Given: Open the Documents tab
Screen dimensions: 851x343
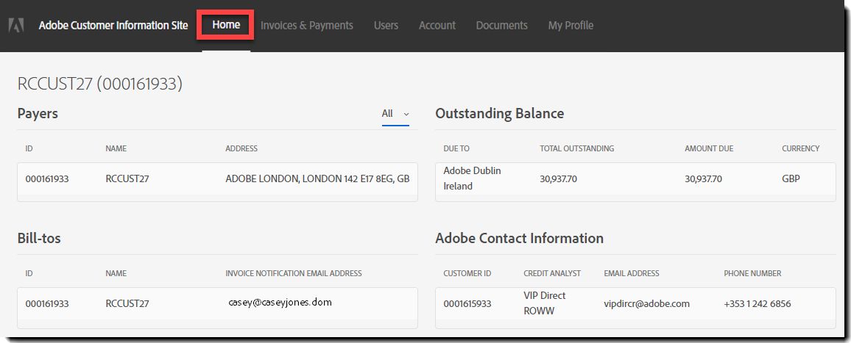Looking at the screenshot, I should (501, 26).
